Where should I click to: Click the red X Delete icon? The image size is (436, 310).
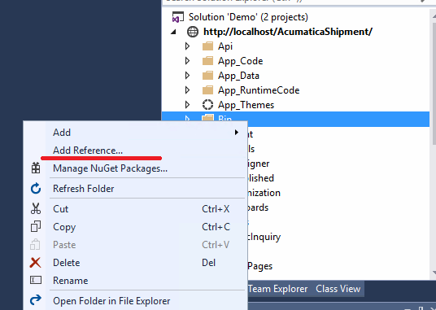pyautogui.click(x=35, y=263)
